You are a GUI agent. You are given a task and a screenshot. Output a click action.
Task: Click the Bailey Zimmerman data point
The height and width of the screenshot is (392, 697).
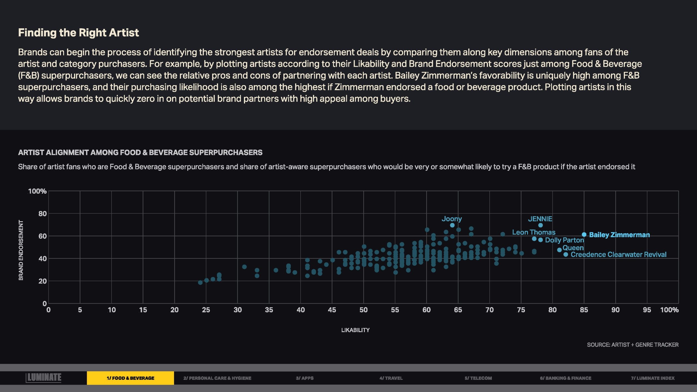[584, 235]
